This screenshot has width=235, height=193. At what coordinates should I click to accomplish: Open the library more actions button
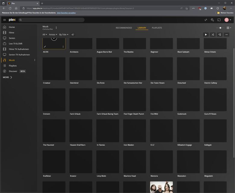click(x=227, y=35)
